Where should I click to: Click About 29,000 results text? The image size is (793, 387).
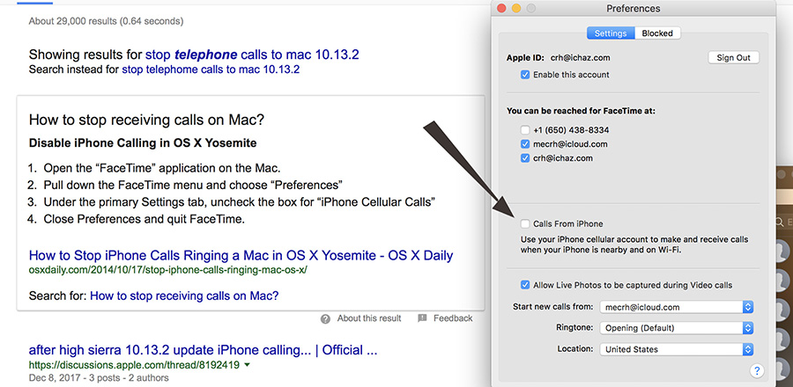point(107,21)
